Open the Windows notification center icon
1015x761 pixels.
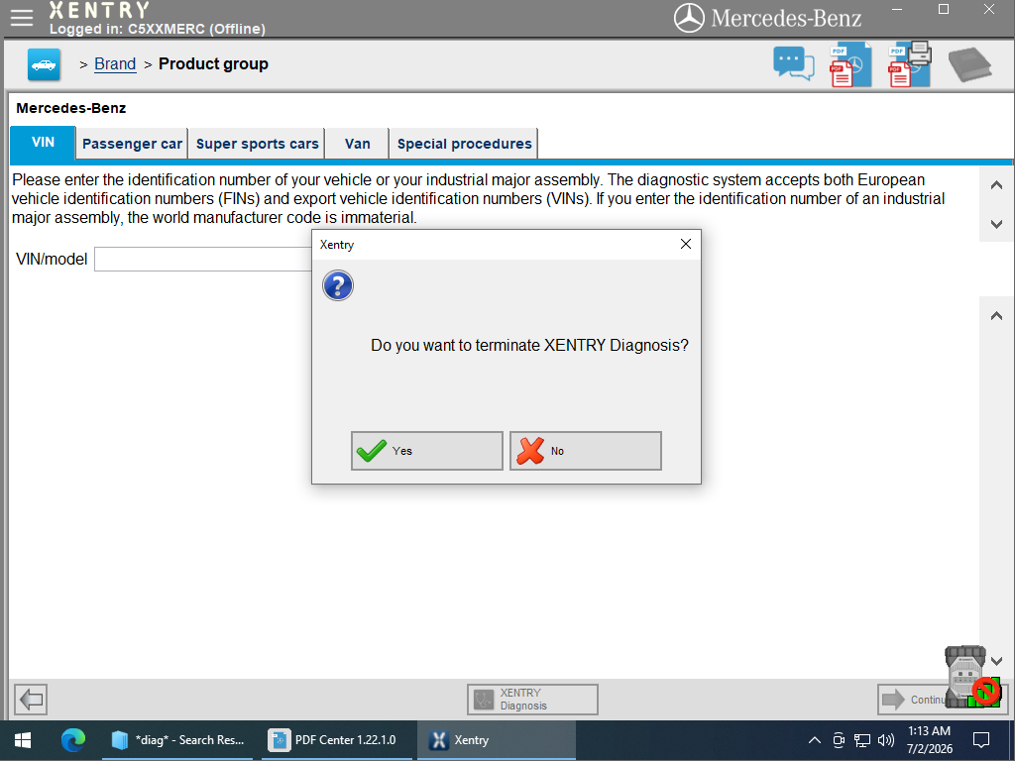pyautogui.click(x=981, y=740)
